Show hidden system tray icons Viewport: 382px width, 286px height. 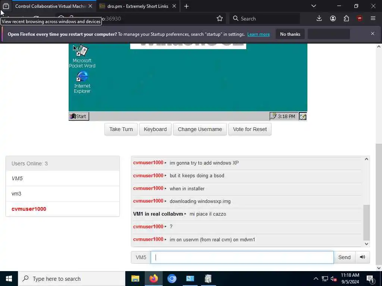click(316, 279)
